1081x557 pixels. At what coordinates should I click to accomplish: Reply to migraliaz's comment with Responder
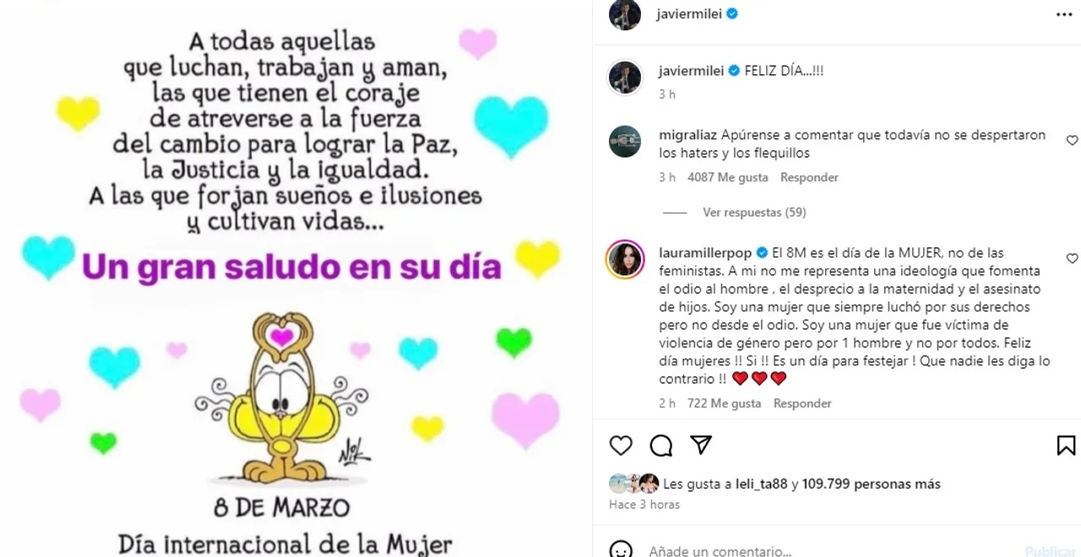(x=809, y=177)
